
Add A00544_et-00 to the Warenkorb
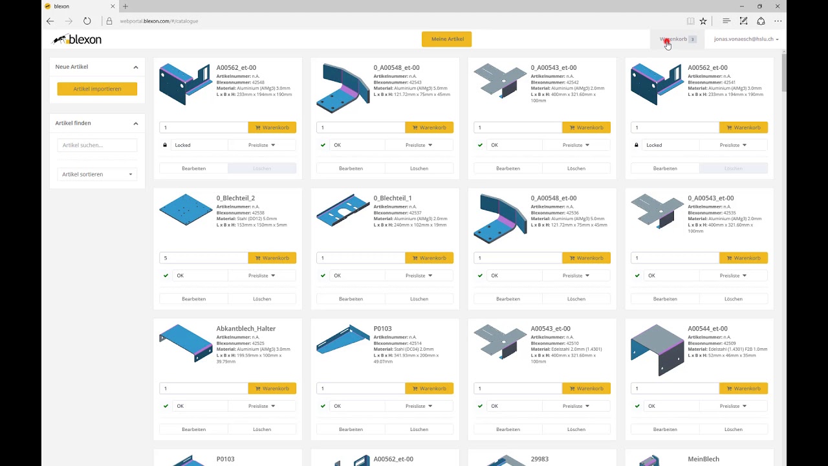744,388
